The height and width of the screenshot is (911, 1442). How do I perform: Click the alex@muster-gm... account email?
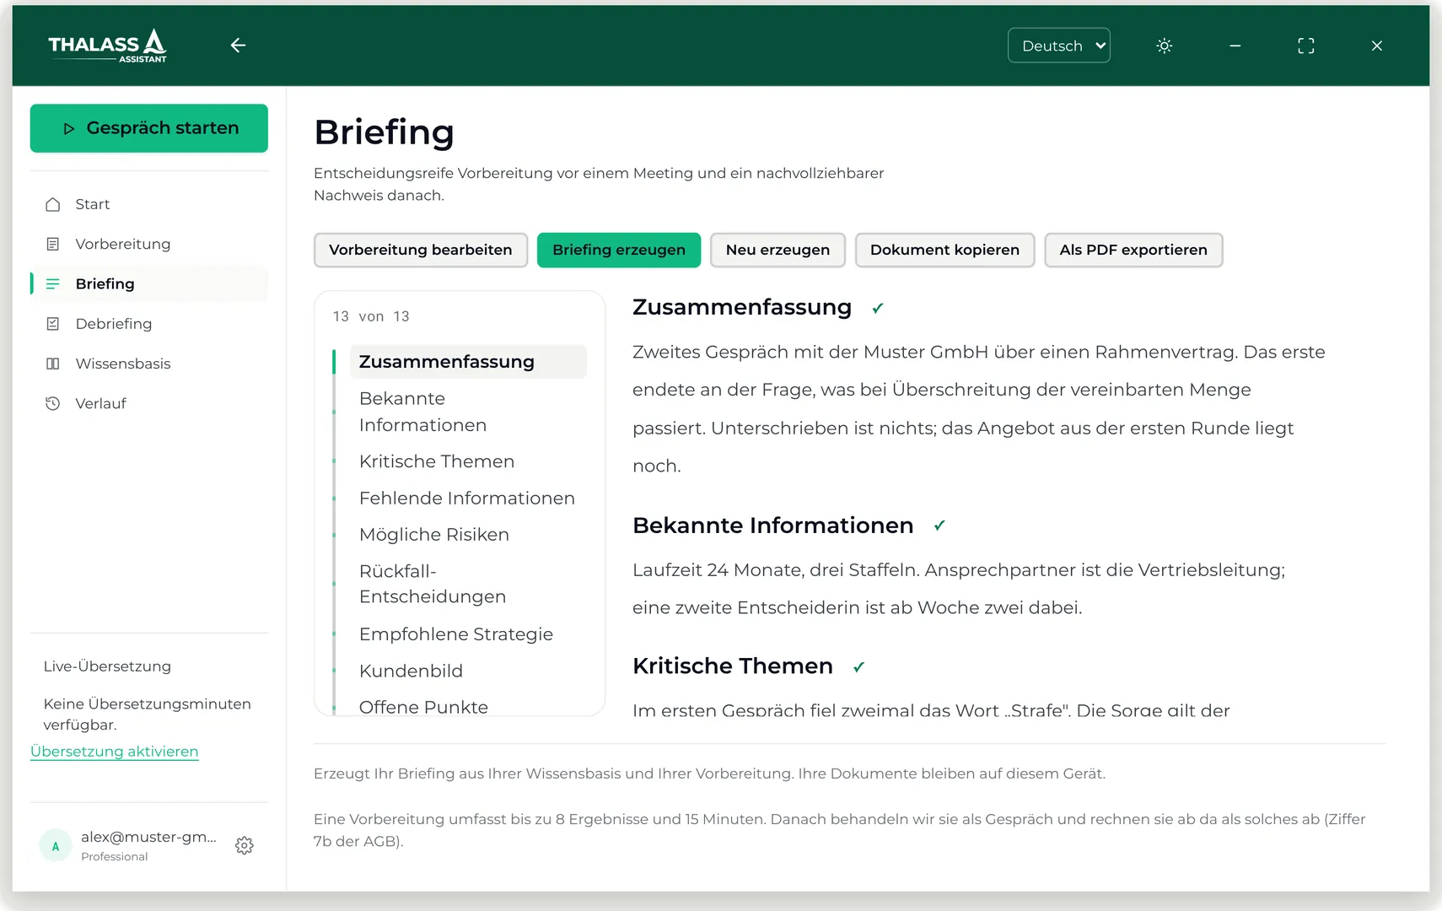pyautogui.click(x=148, y=837)
